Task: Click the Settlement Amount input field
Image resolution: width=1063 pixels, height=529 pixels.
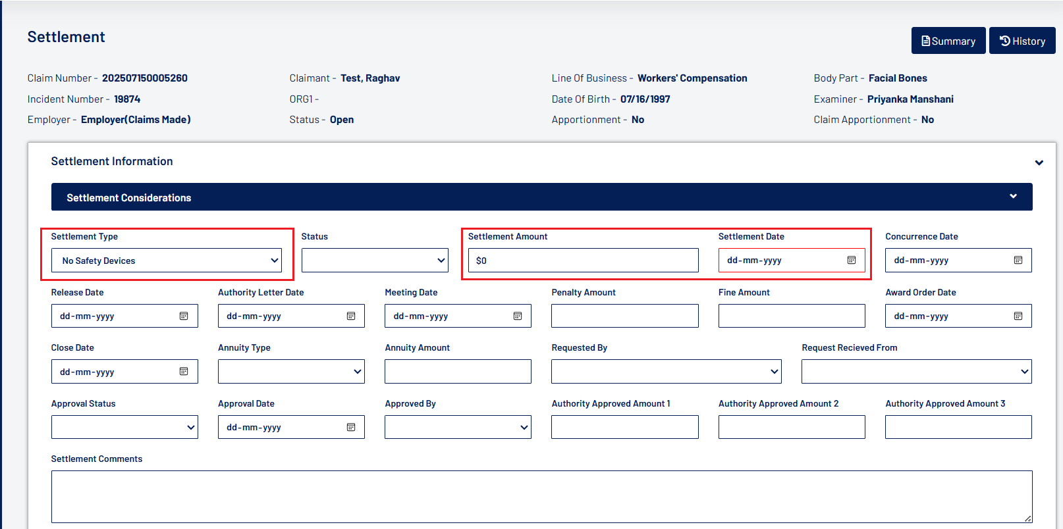Action: point(583,261)
